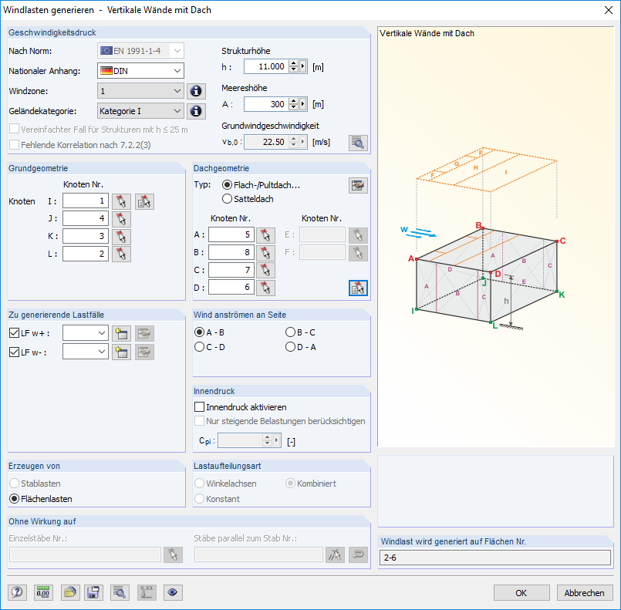Open wind speed map lookup icon

coord(358,143)
